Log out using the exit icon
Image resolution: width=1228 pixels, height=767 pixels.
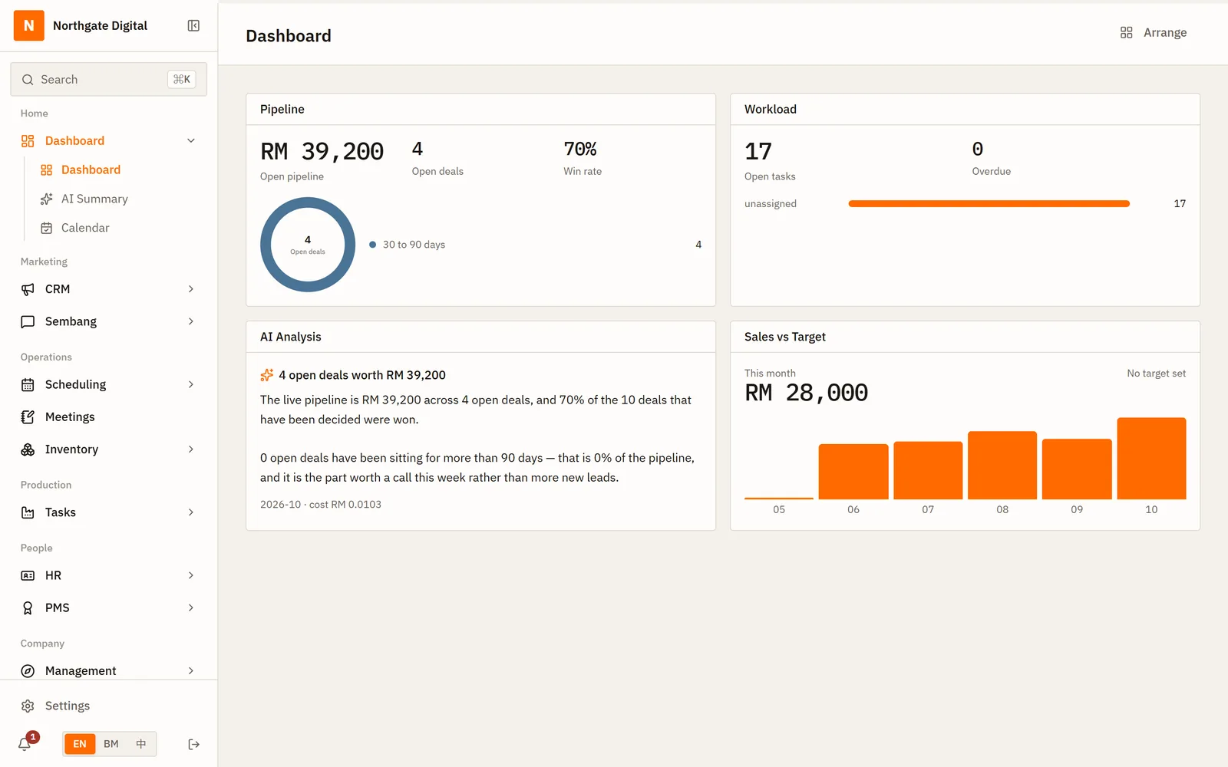[193, 744]
